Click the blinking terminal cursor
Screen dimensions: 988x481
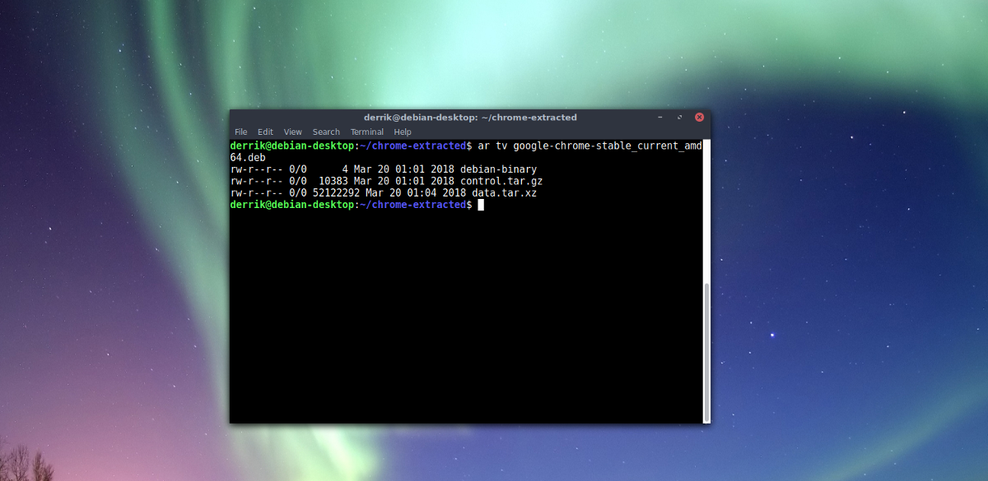480,205
